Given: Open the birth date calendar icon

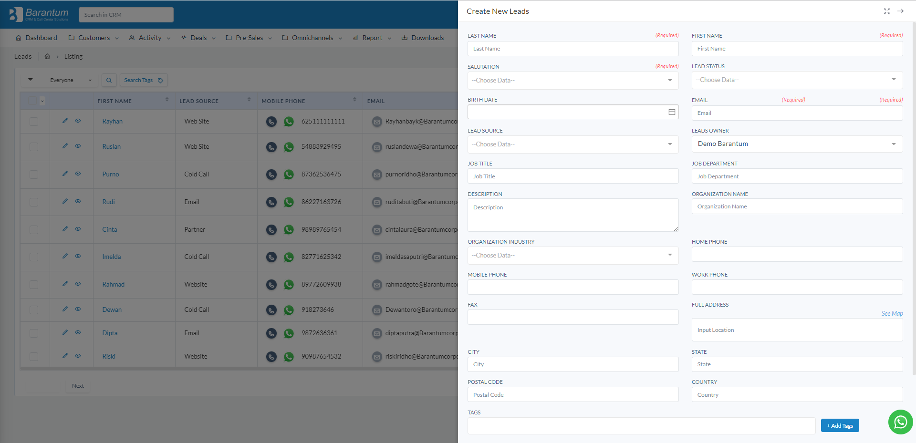Looking at the screenshot, I should coord(672,112).
